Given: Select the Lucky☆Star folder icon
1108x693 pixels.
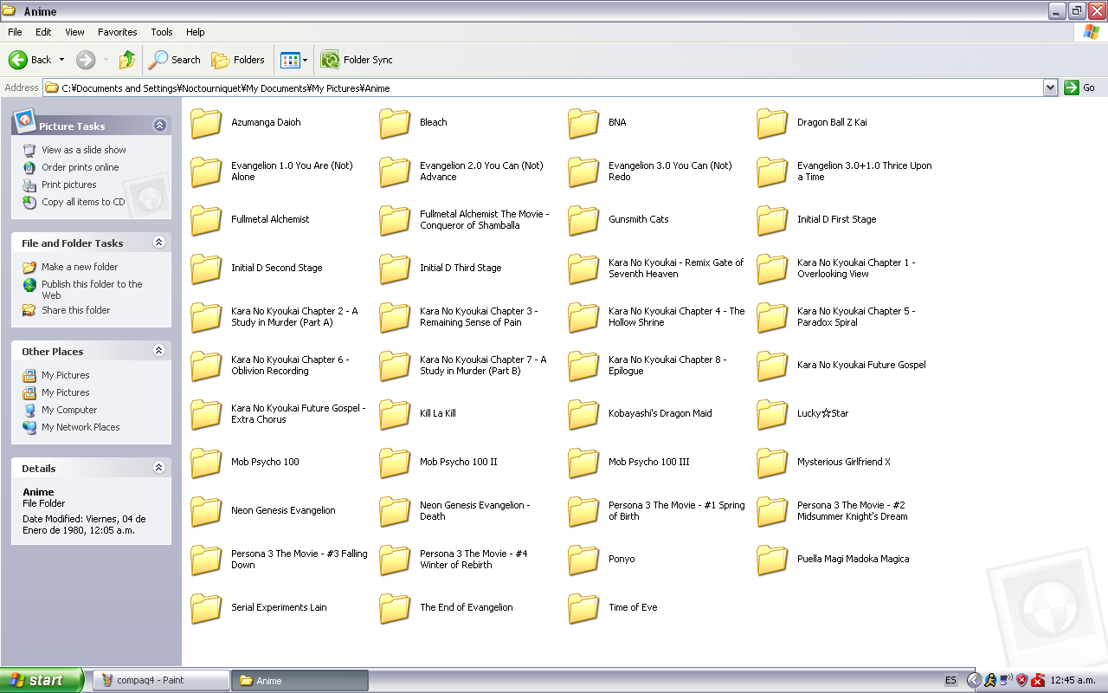Looking at the screenshot, I should [x=772, y=414].
